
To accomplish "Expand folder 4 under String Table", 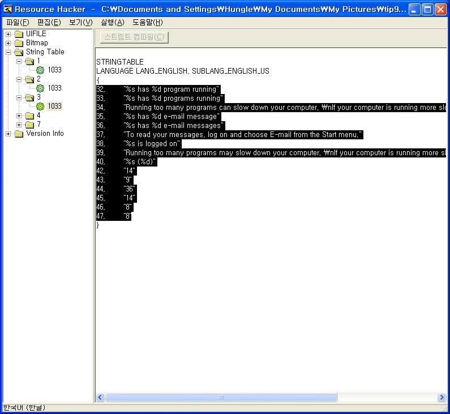I will click(19, 116).
